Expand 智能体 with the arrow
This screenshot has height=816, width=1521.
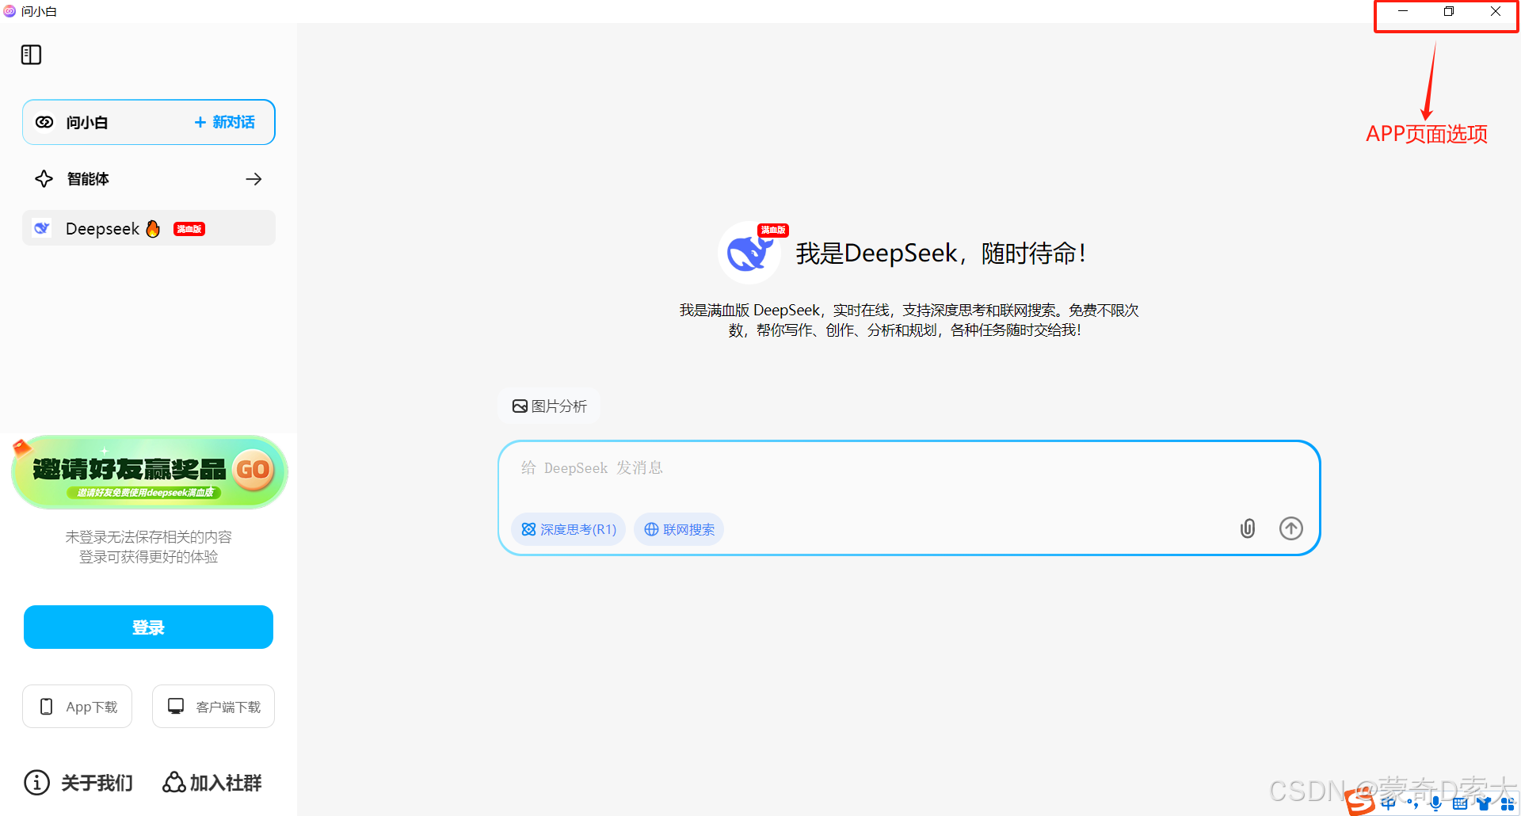pyautogui.click(x=253, y=179)
